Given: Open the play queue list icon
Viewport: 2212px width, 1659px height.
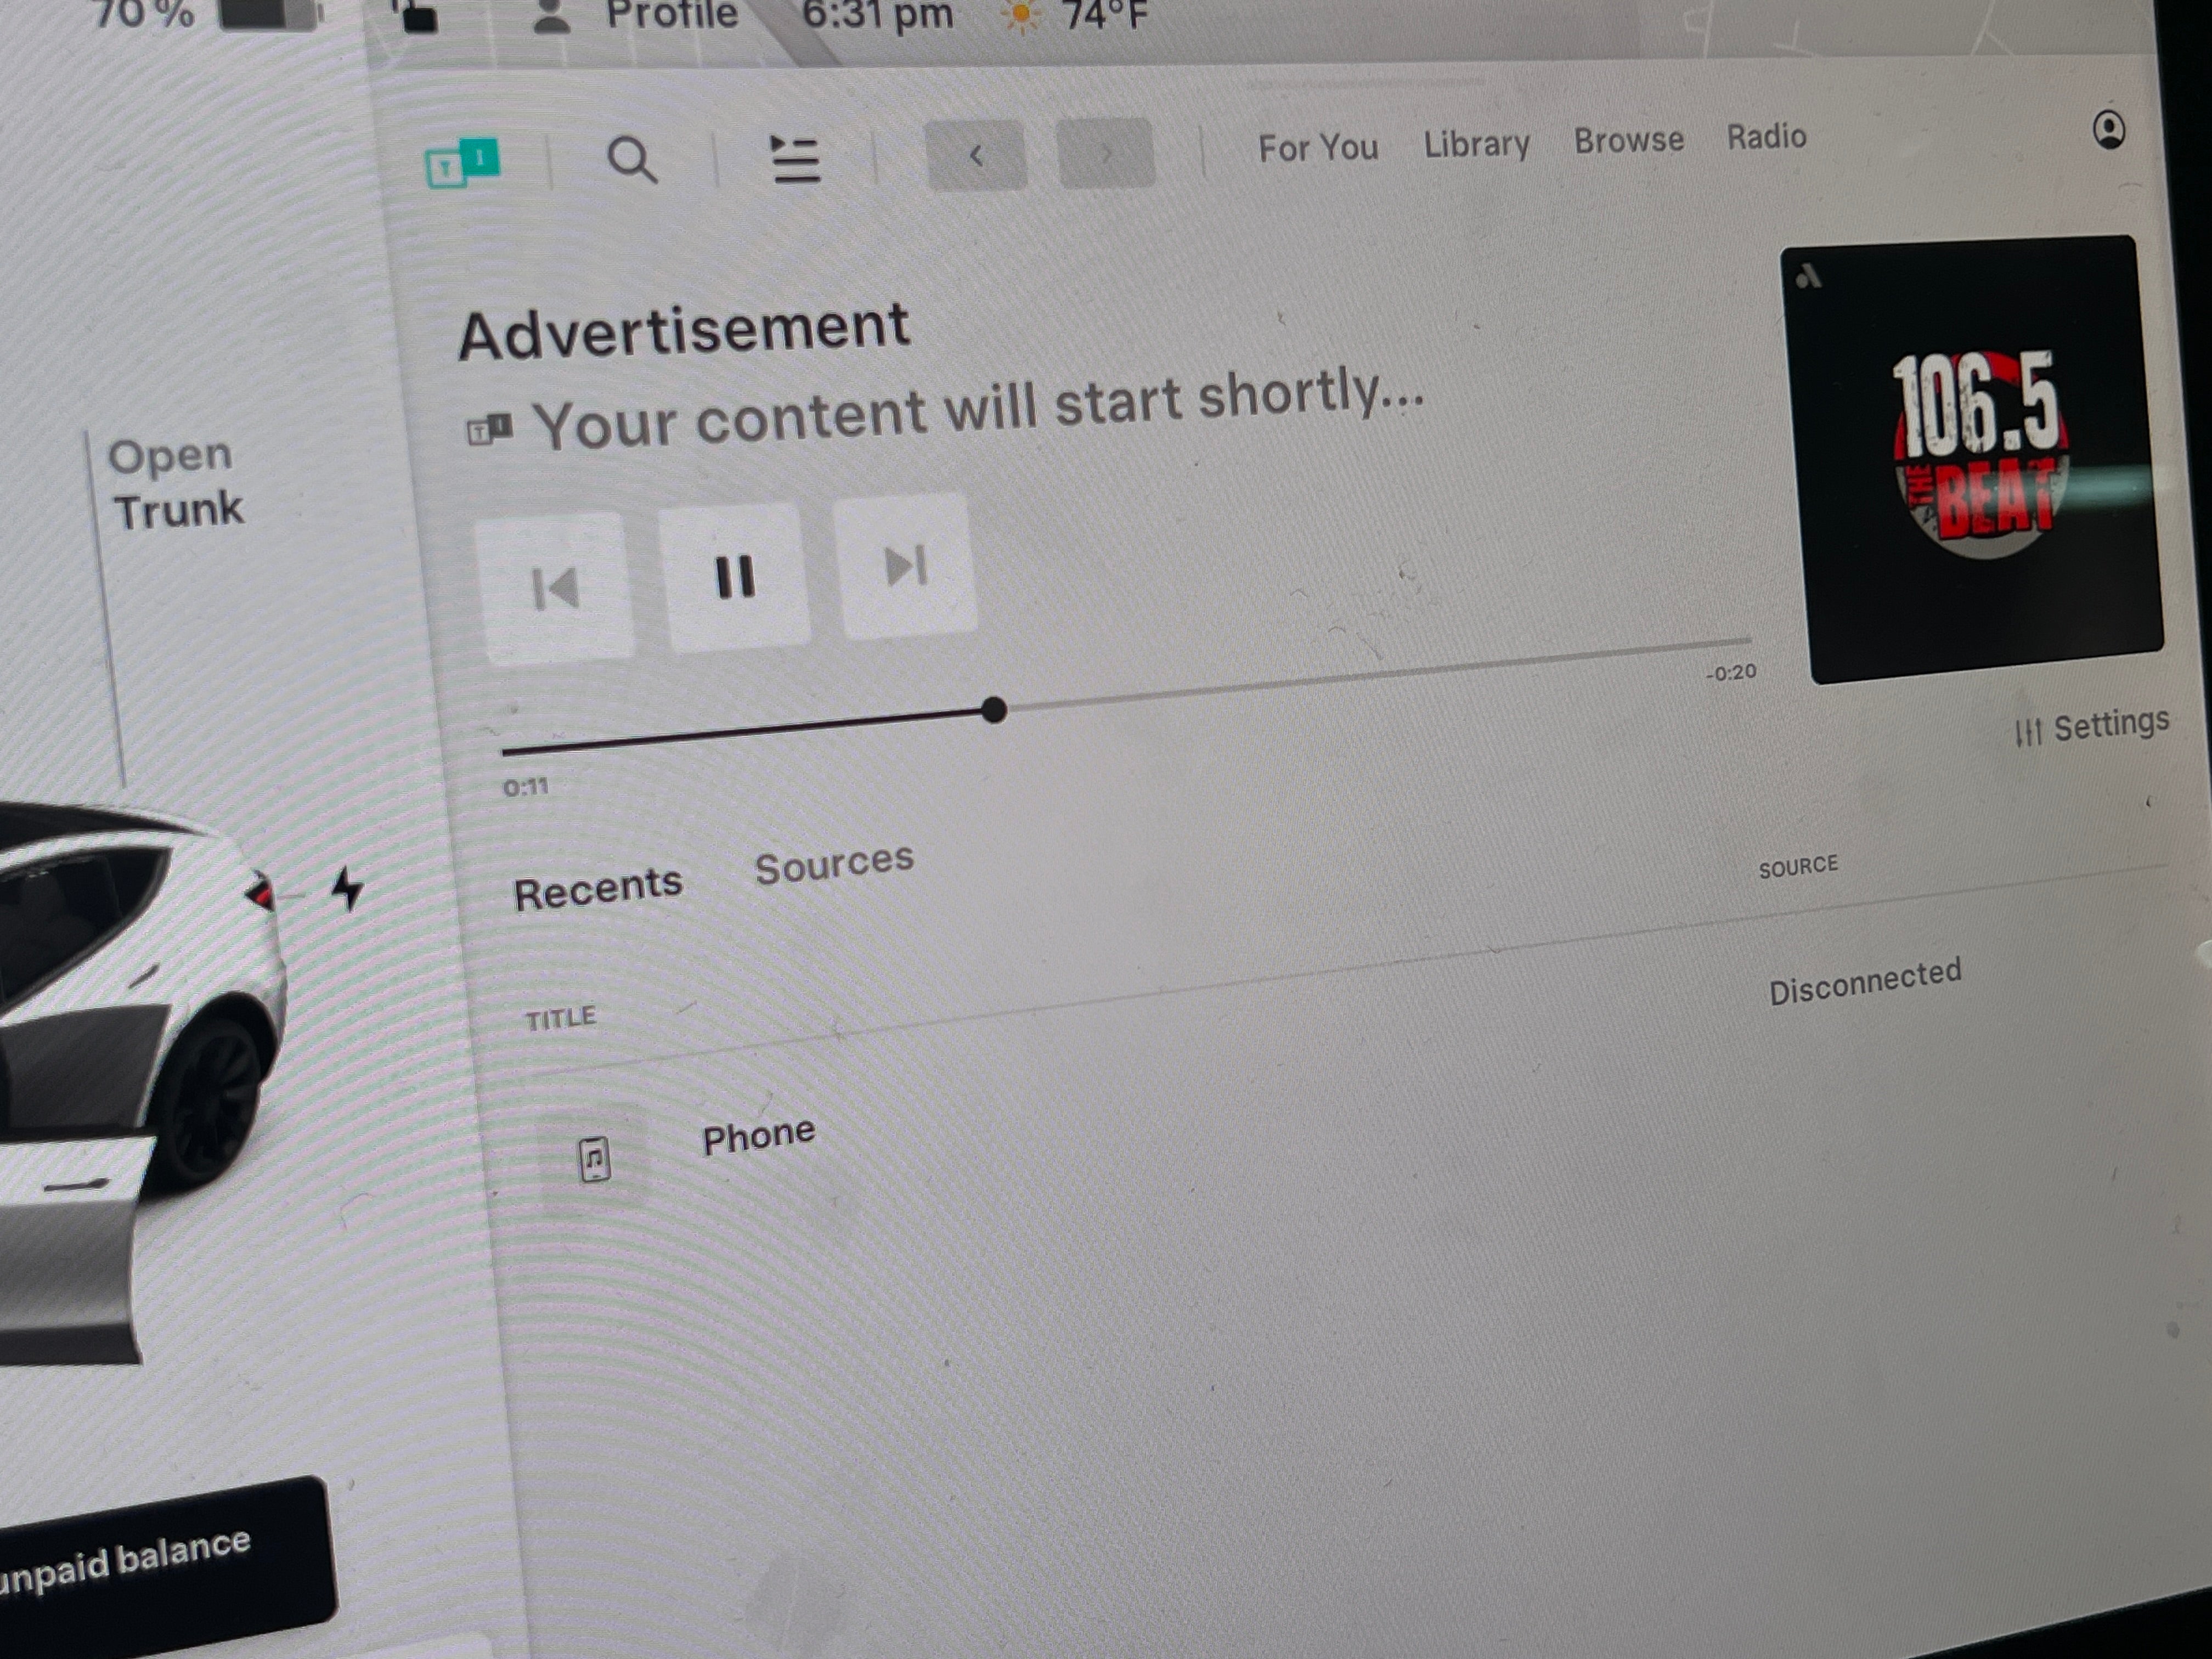Looking at the screenshot, I should point(796,160).
